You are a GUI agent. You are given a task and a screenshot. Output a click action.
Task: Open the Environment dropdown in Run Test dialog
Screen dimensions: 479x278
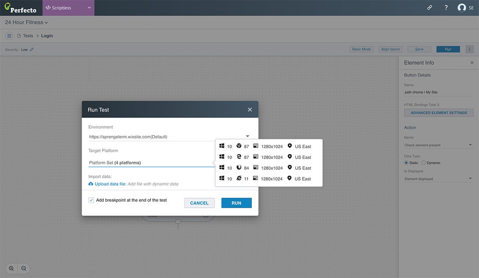(247, 136)
